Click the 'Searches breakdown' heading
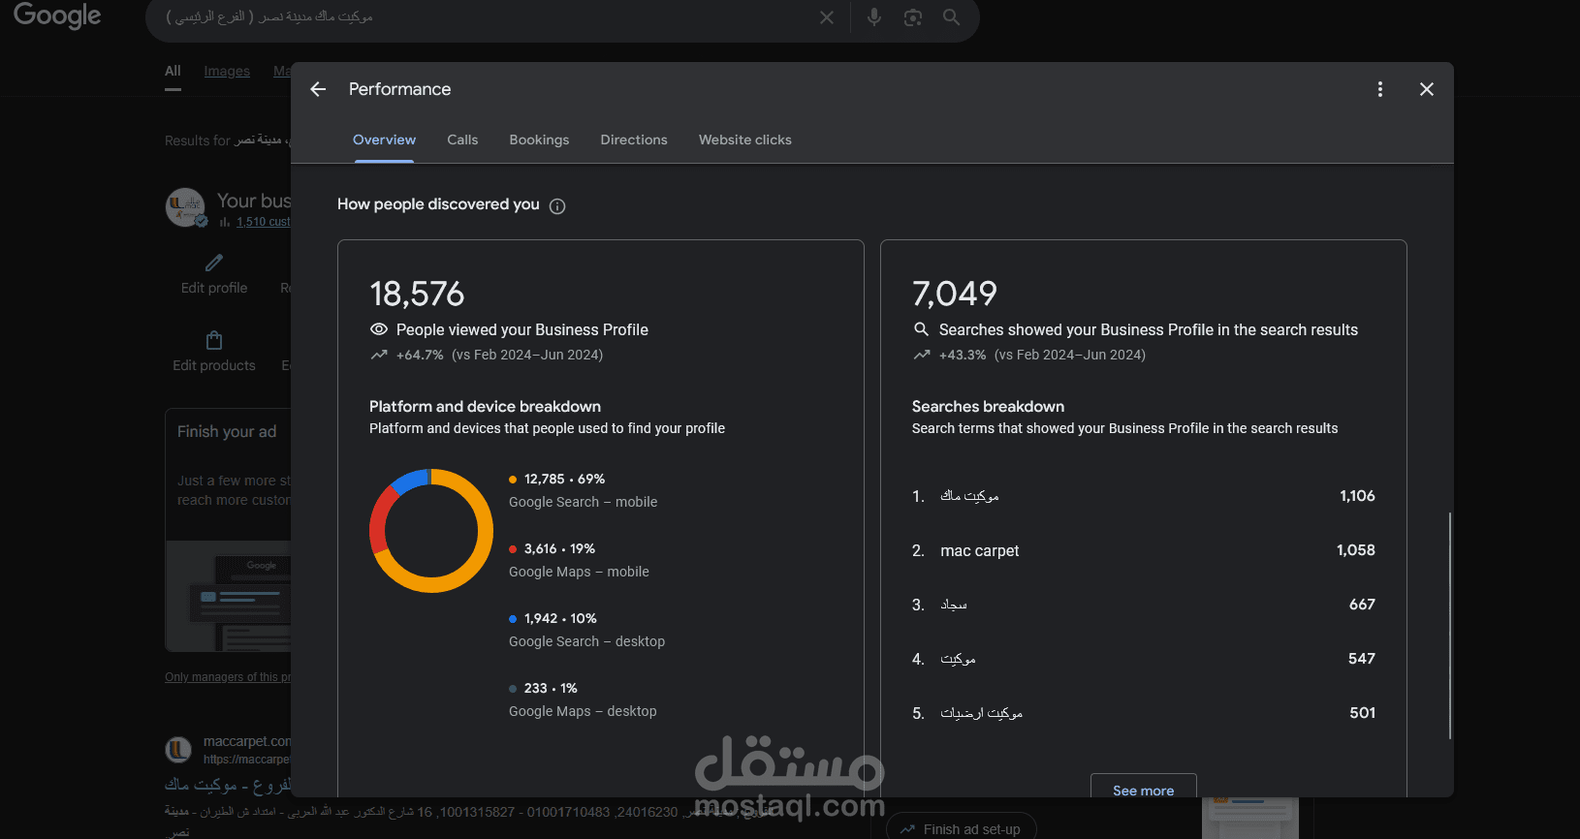Image resolution: width=1580 pixels, height=839 pixels. click(988, 407)
